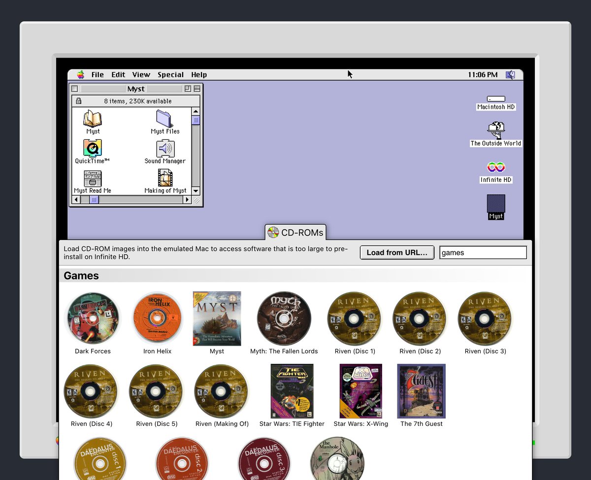This screenshot has width=591, height=480.
Task: Select the Making of Myst movie icon
Action: (x=165, y=178)
